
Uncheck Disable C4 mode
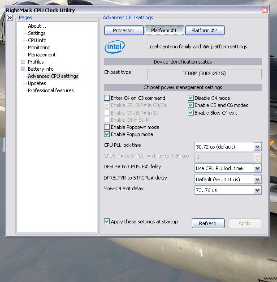[x=190, y=98]
